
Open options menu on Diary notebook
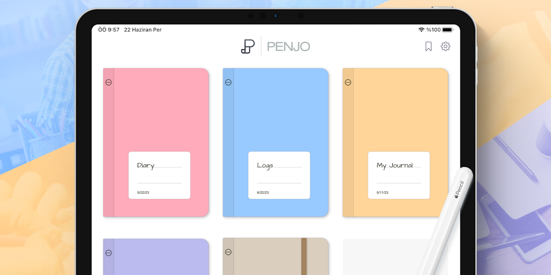pos(109,82)
